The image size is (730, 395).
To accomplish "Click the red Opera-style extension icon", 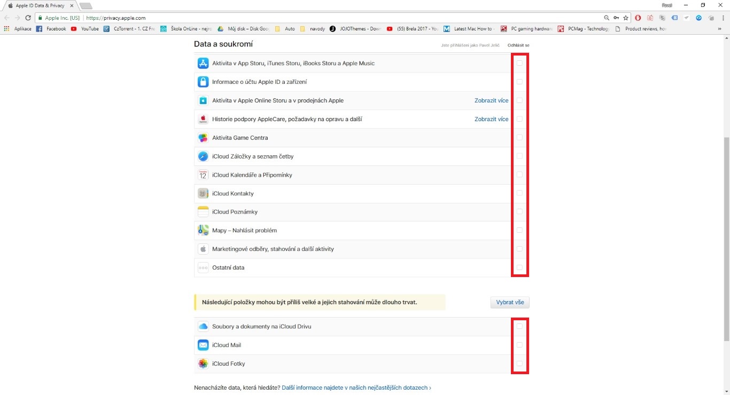I will click(x=638, y=18).
